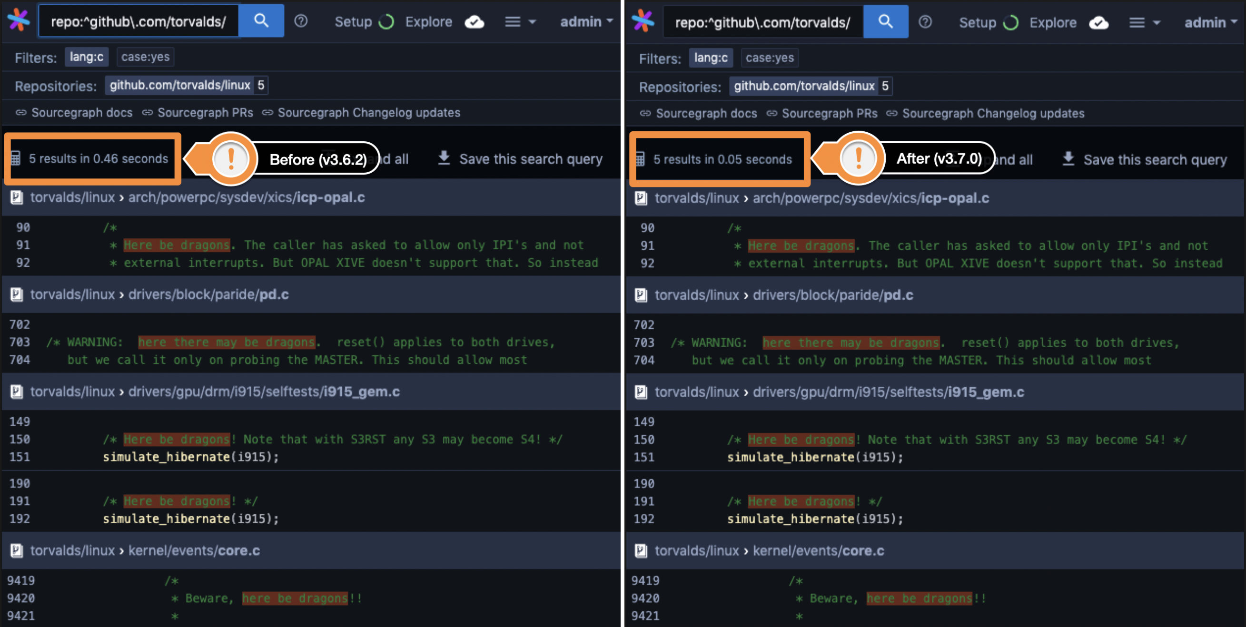Open Sourcegraph Changelog updates in the right panel
The height and width of the screenshot is (627, 1246).
[993, 114]
